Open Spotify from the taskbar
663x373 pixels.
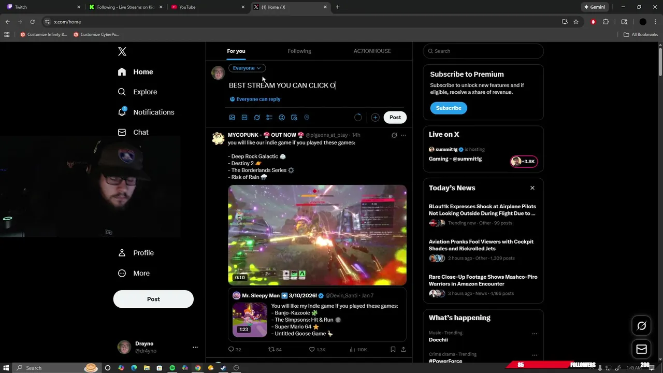pyautogui.click(x=172, y=368)
